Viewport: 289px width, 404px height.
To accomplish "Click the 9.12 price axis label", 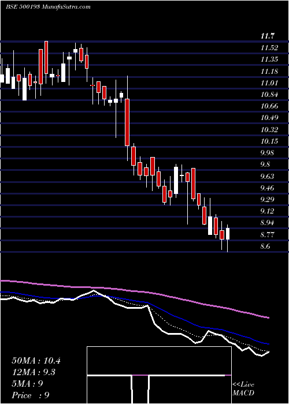I will [x=267, y=211].
